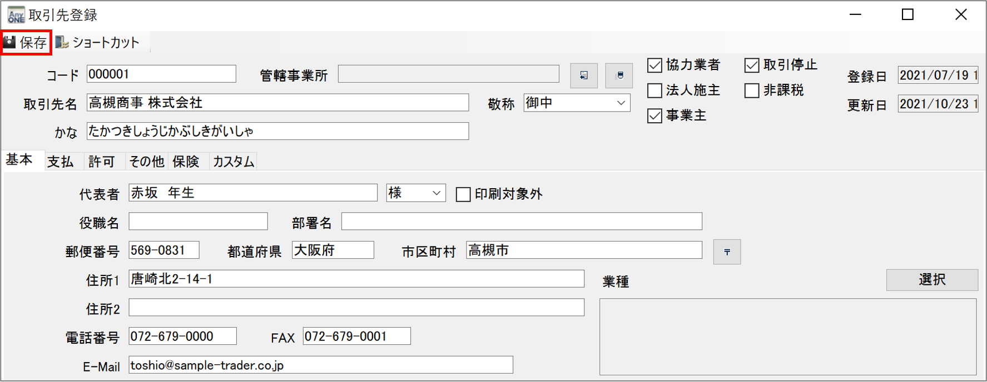Click the 取引先名 text field
This screenshot has width=987, height=382.
pyautogui.click(x=277, y=103)
